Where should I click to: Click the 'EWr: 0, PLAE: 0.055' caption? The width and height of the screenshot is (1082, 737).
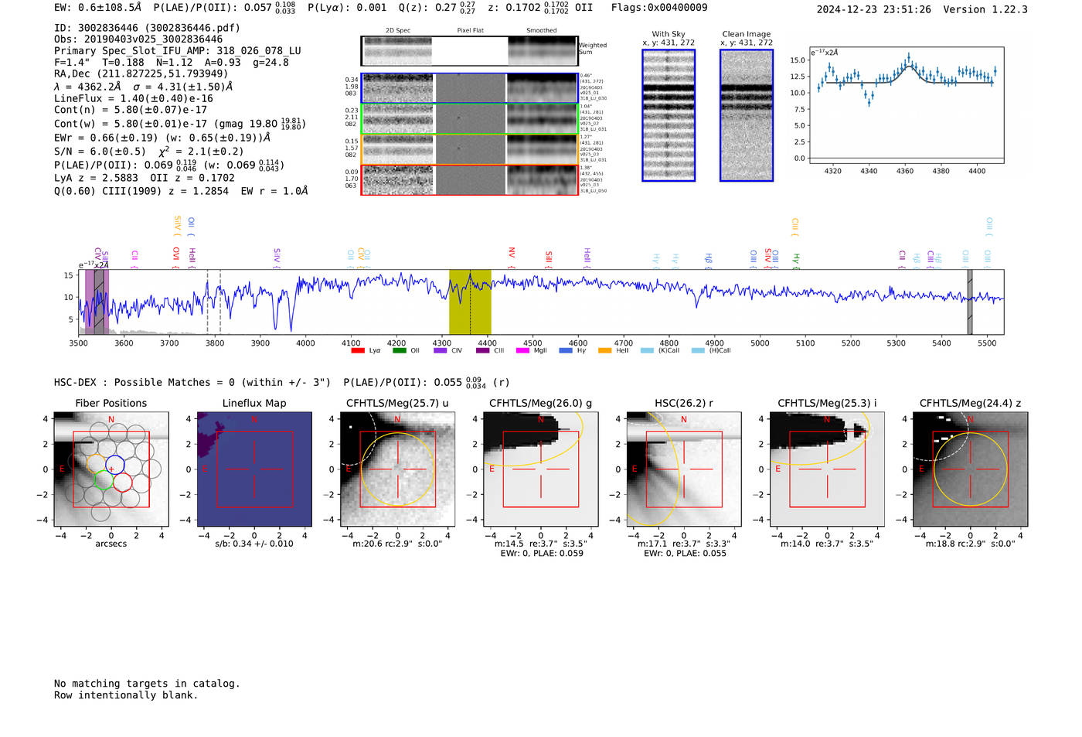(683, 554)
